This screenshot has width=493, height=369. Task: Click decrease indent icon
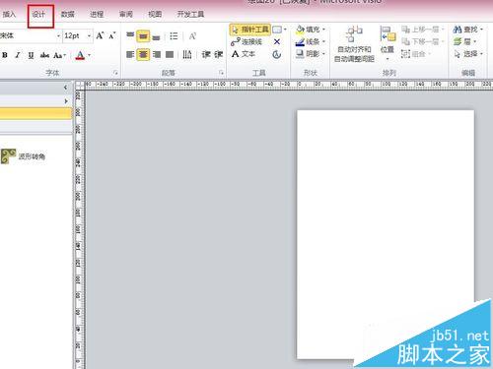(x=206, y=54)
